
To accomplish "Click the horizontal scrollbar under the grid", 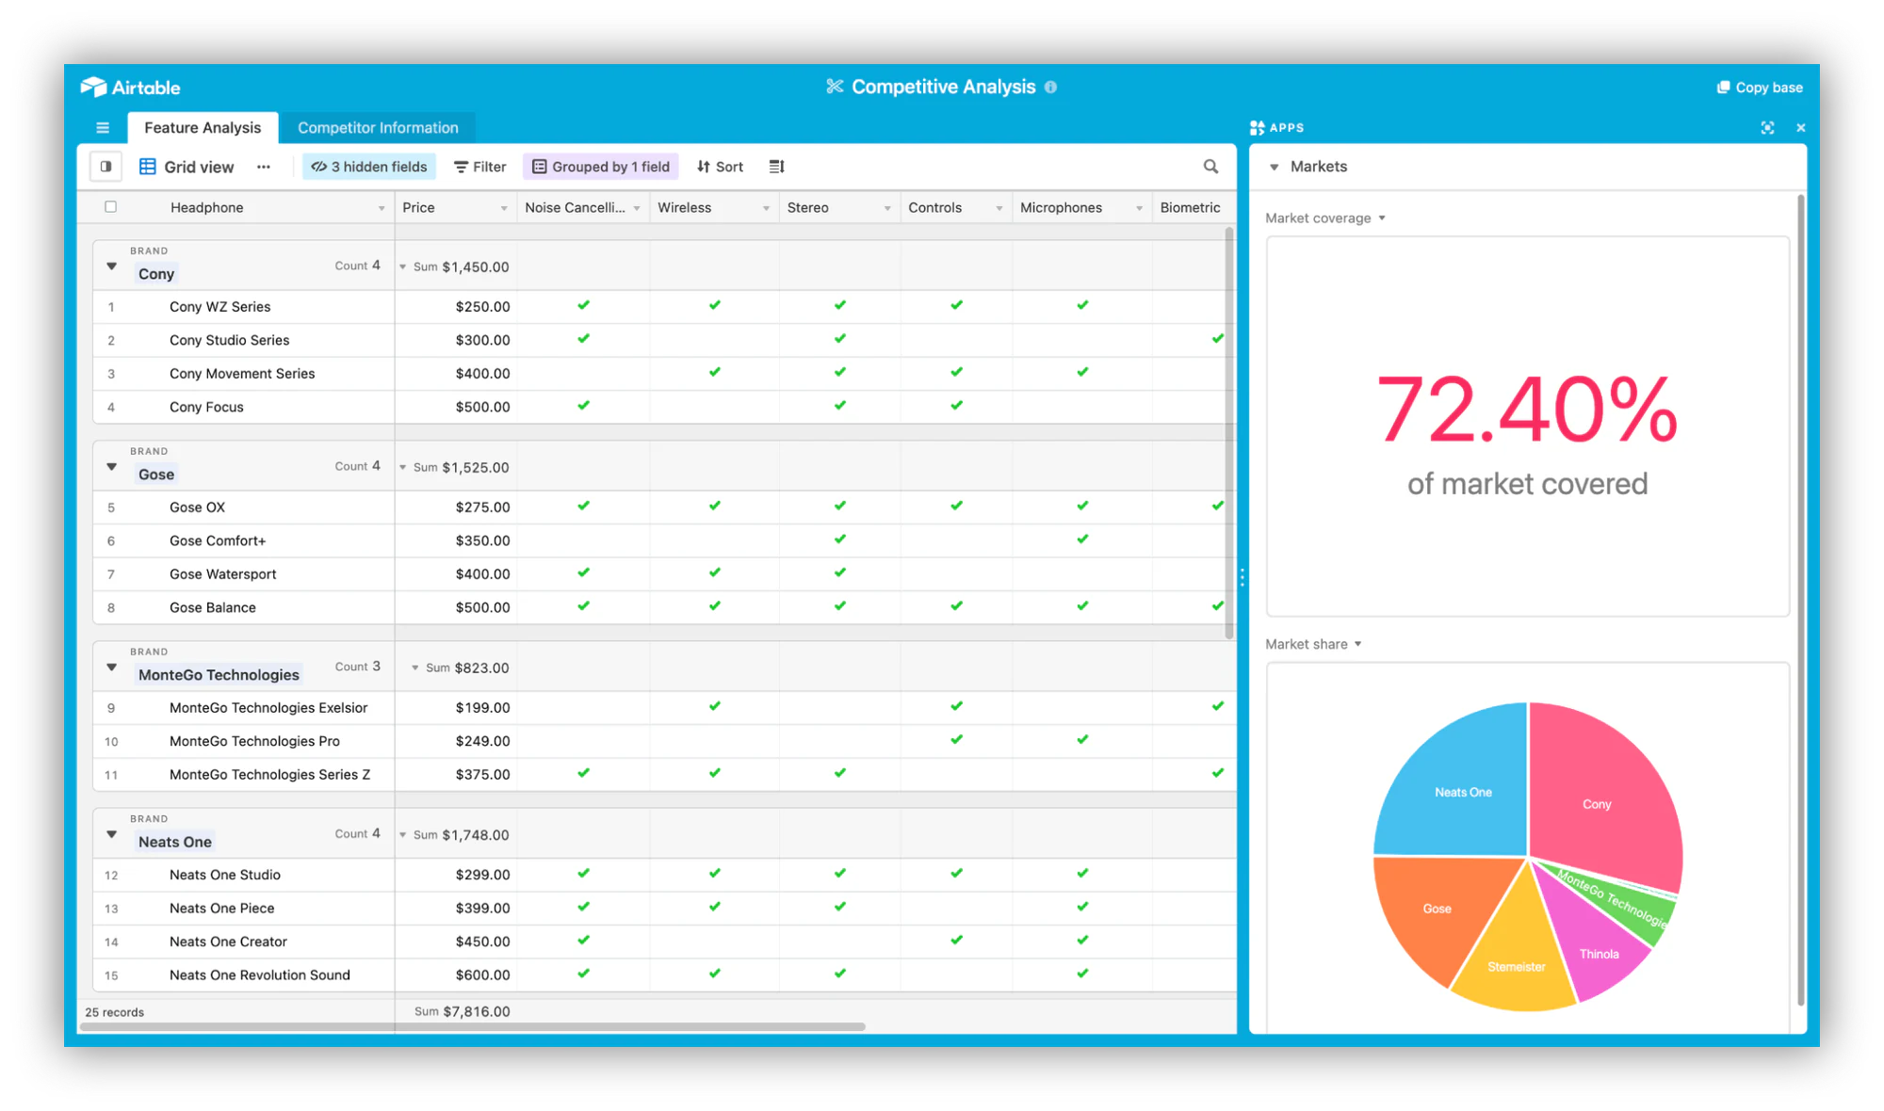I will point(471,1027).
